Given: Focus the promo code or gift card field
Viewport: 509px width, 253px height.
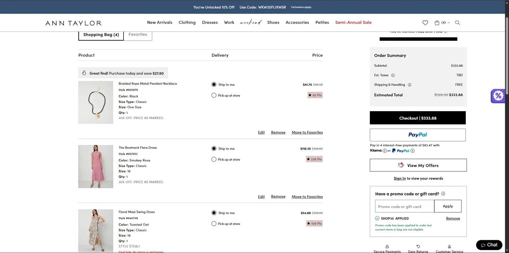Looking at the screenshot, I should (404, 206).
